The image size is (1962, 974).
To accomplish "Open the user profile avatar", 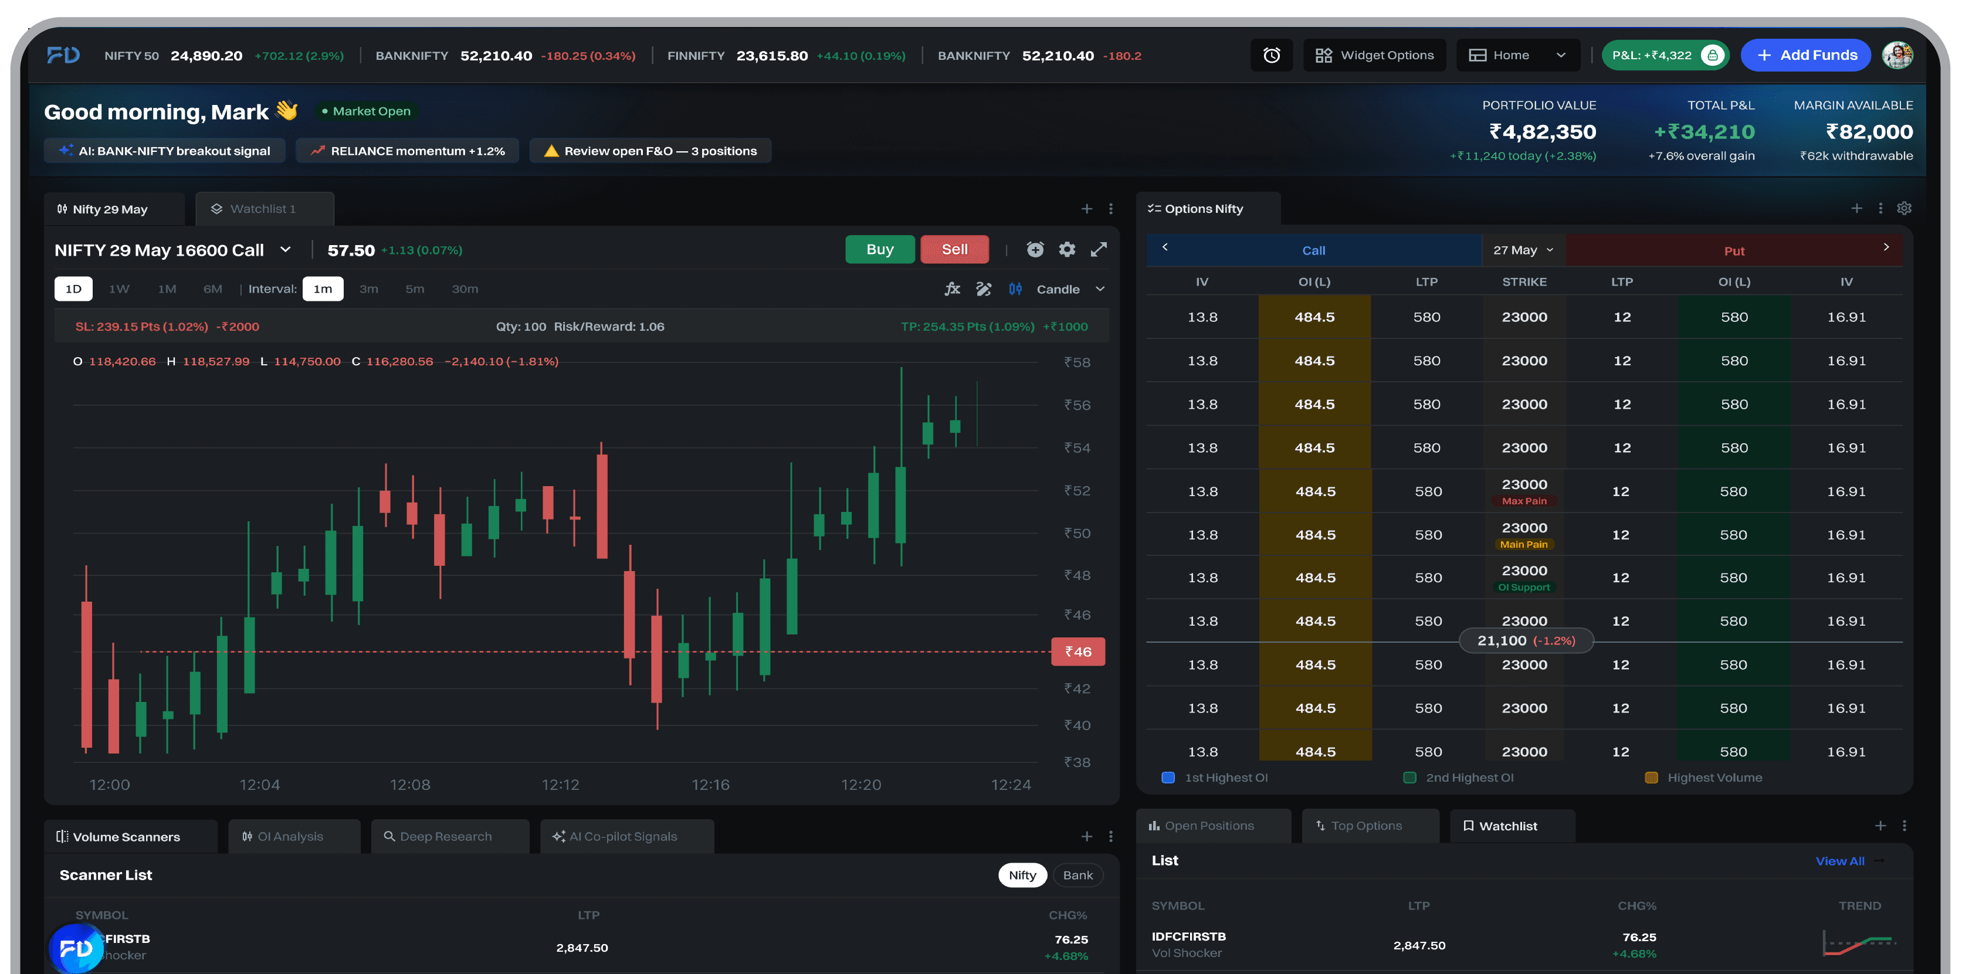I will pyautogui.click(x=1897, y=55).
